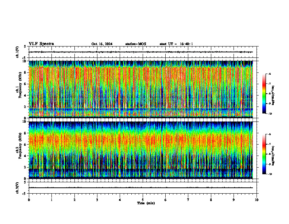
Task: Click the '-10' label on ch.2 color bar
Action: click(x=270, y=174)
